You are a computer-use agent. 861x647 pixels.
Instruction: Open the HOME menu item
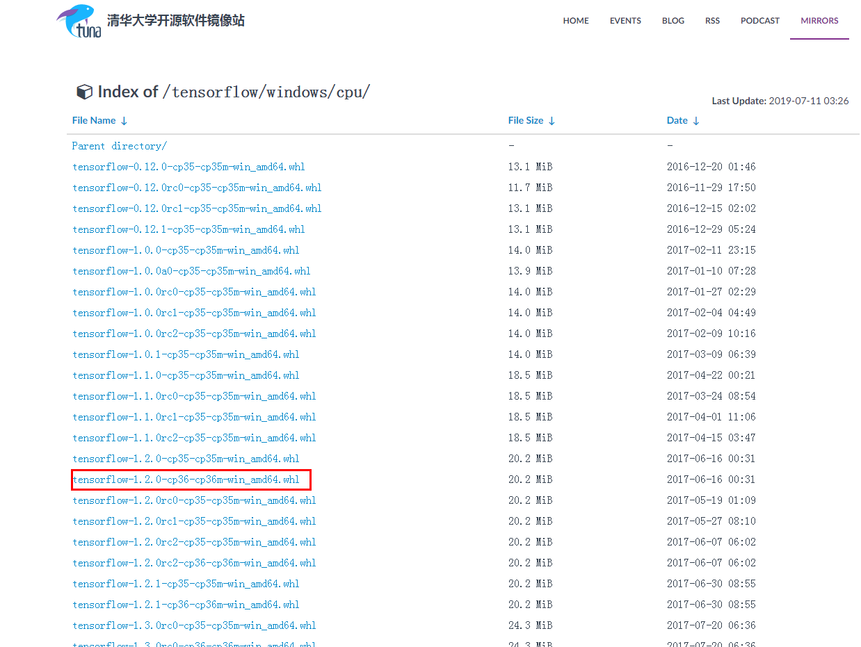pos(576,20)
